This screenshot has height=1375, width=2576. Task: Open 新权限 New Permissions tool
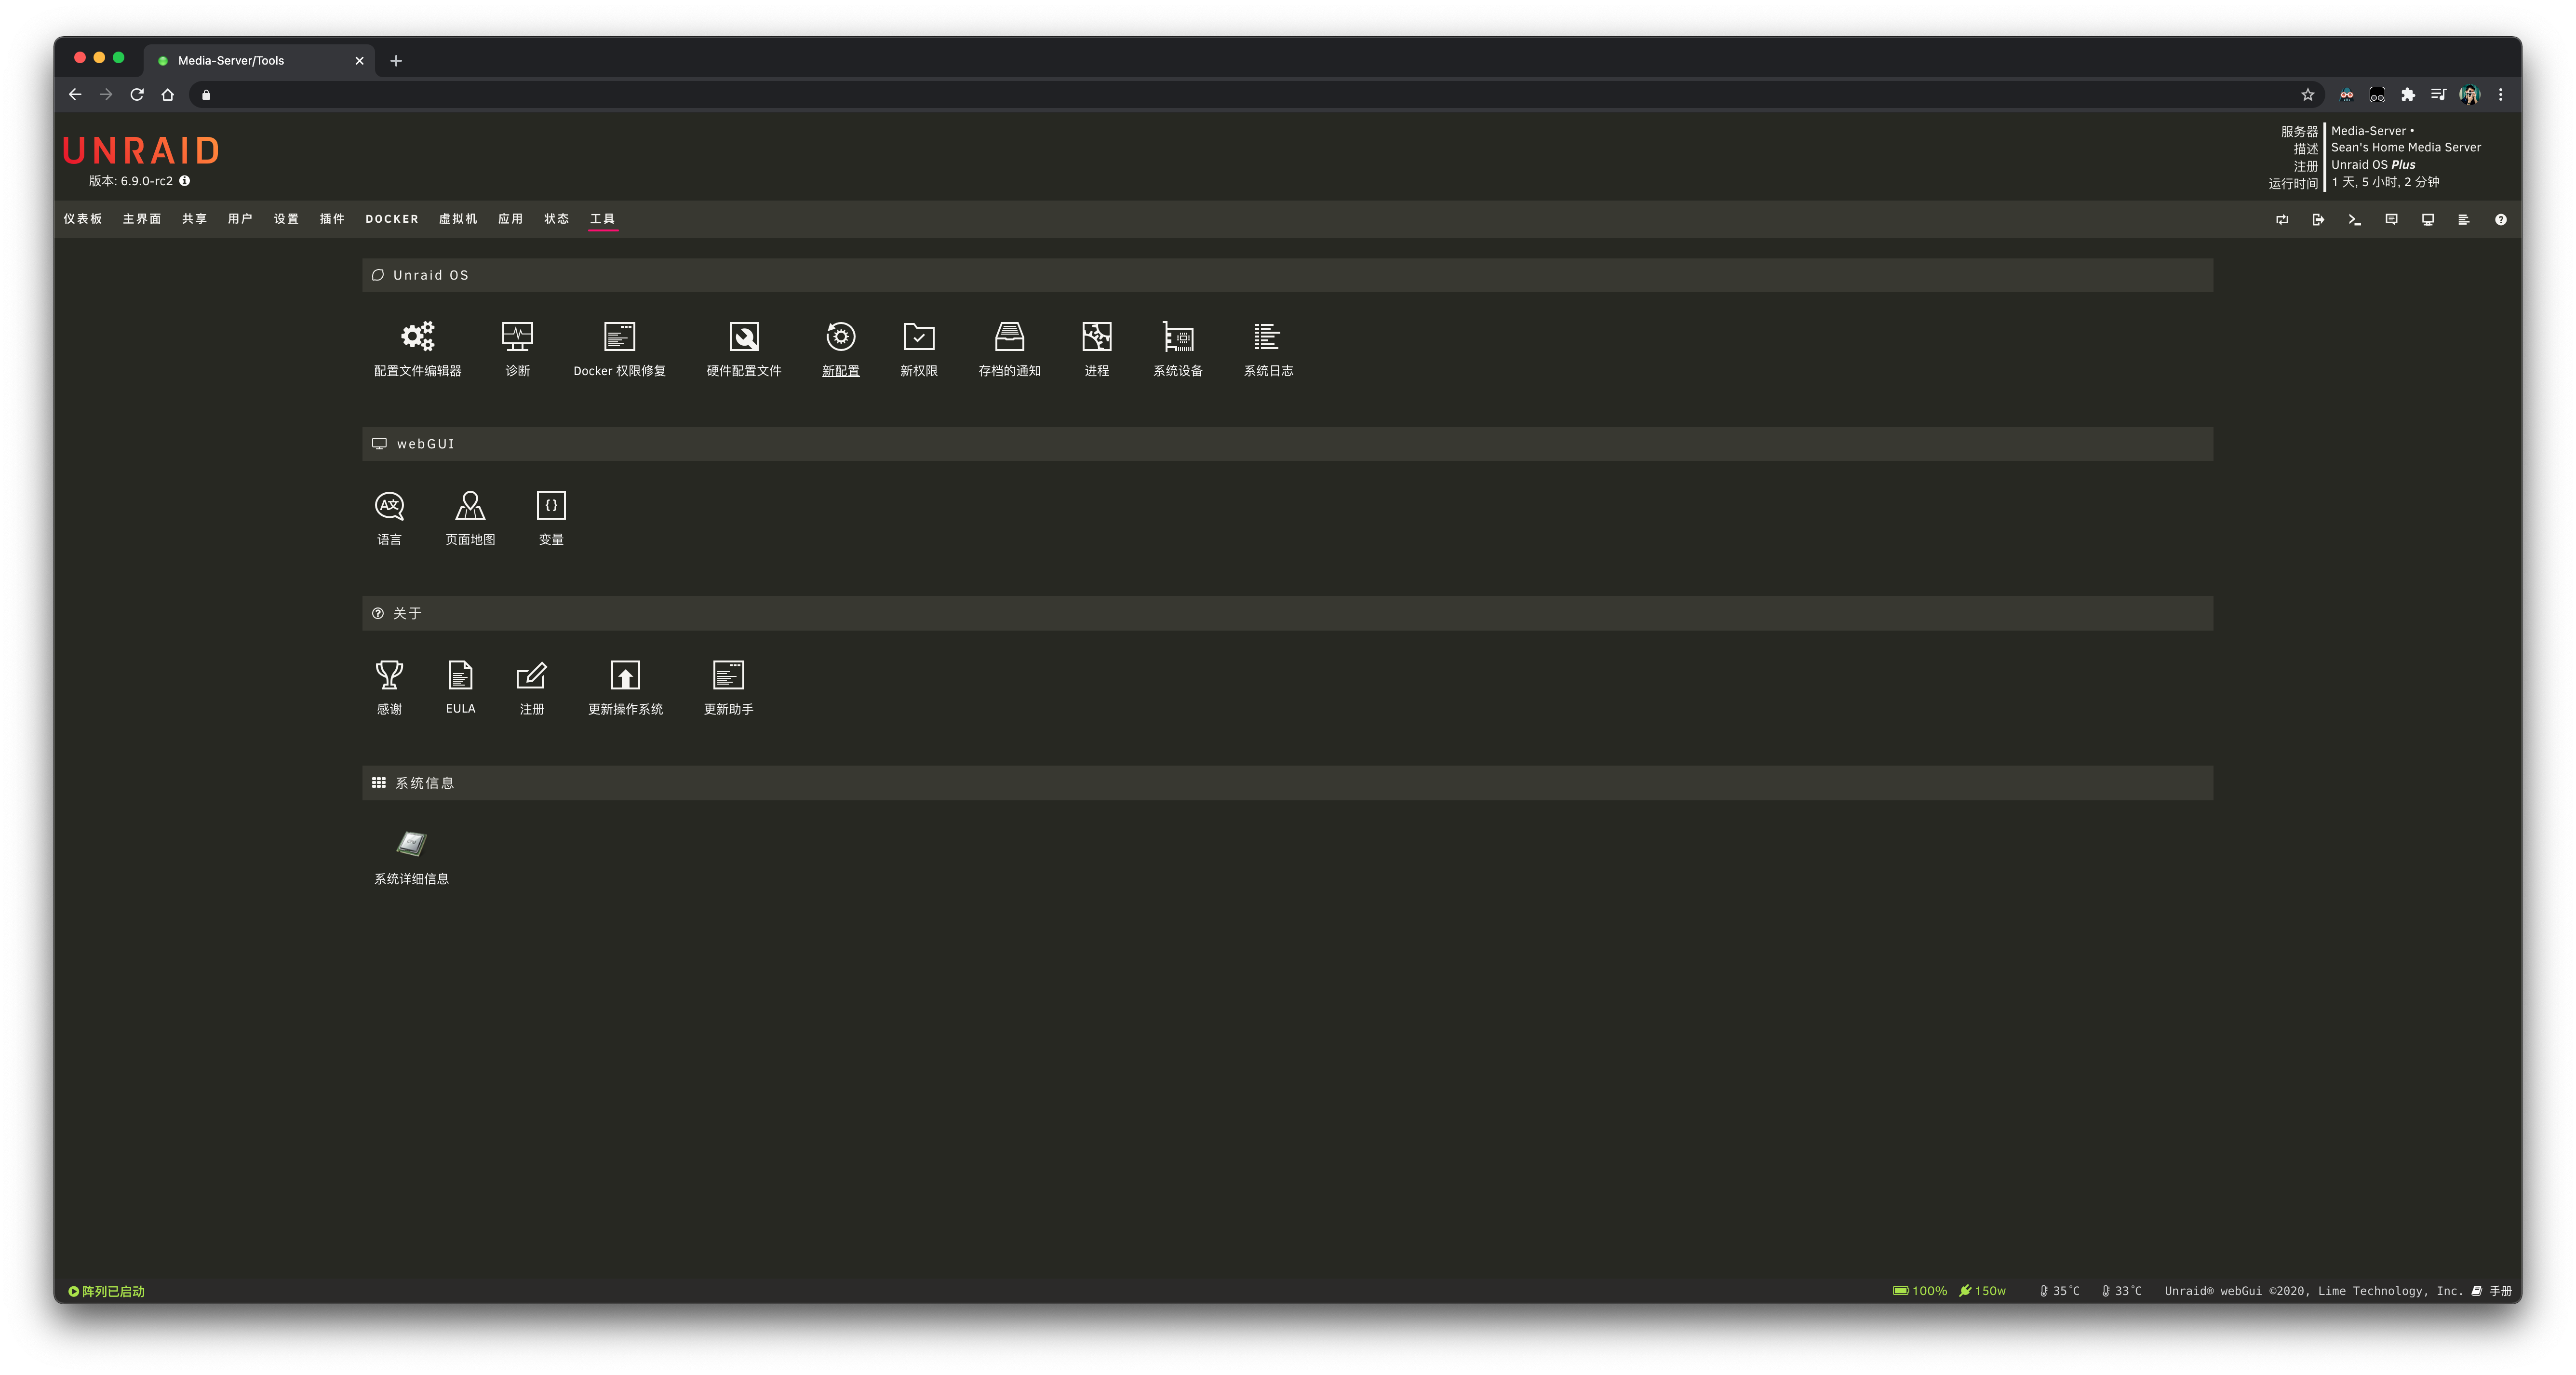tap(918, 337)
